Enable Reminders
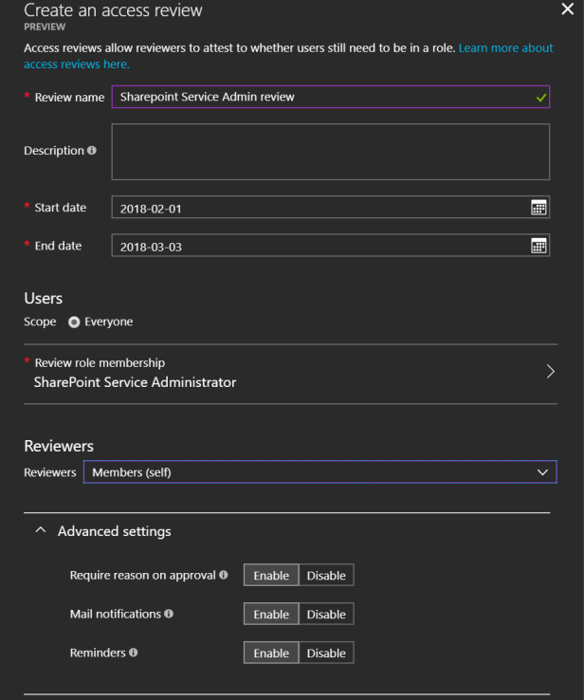This screenshot has height=700, width=584. pyautogui.click(x=271, y=654)
